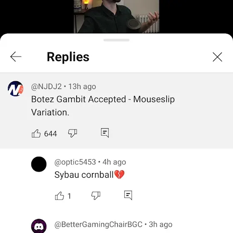The height and width of the screenshot is (233, 233).
Task: Tap the Replies heading
Action: (68, 57)
